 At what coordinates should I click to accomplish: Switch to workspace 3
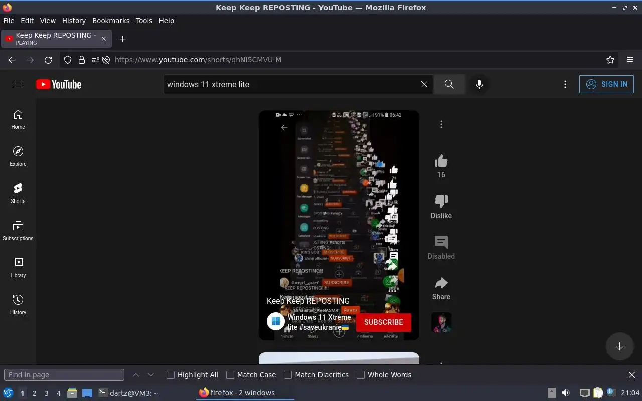tap(47, 393)
